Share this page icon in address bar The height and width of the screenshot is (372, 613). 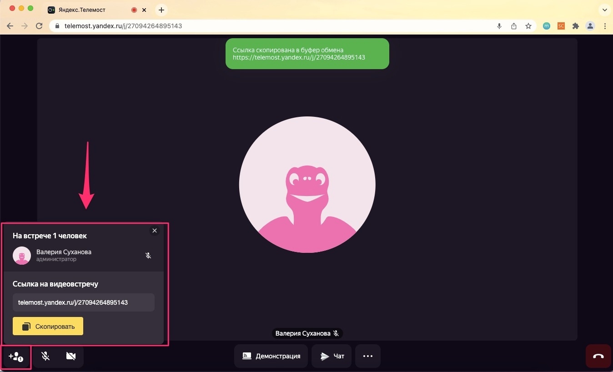click(514, 26)
